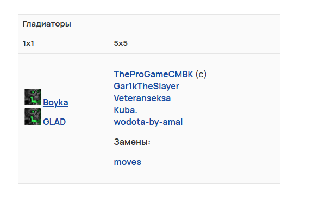Viewport: 326px width, 198px height.
Task: Click the (c) captain marker
Action: click(201, 74)
